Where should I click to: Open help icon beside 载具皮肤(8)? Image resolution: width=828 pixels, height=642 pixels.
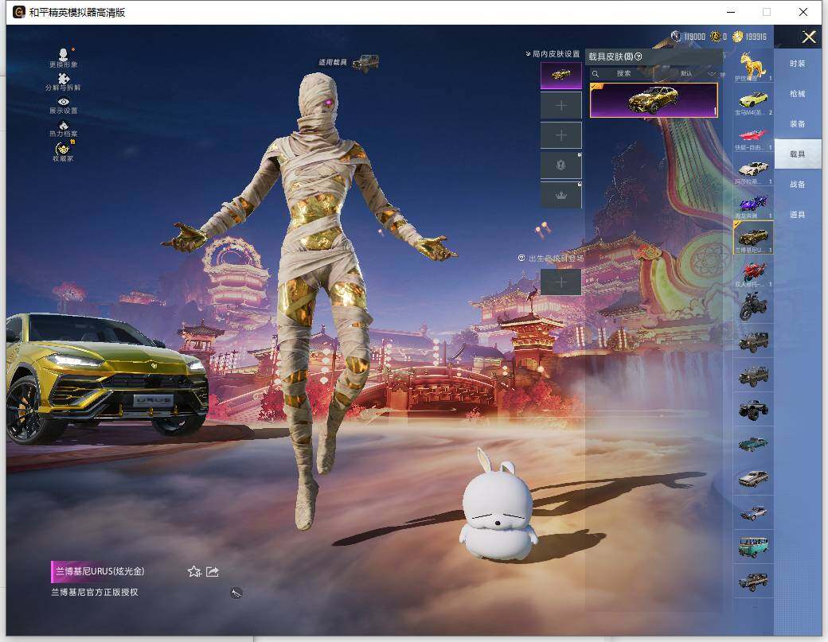638,56
